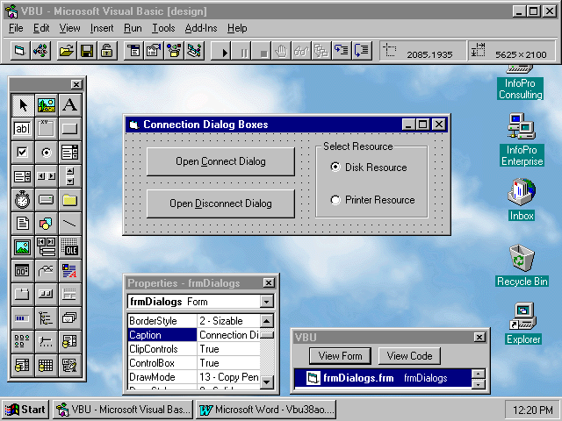Select the Line drawing tool in toolbox
The width and height of the screenshot is (562, 421).
click(x=69, y=224)
